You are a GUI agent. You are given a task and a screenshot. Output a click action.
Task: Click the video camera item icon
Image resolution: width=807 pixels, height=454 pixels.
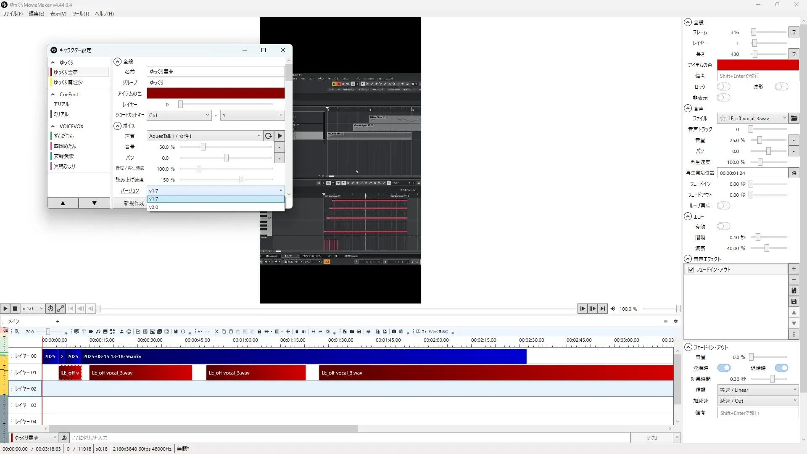click(91, 332)
